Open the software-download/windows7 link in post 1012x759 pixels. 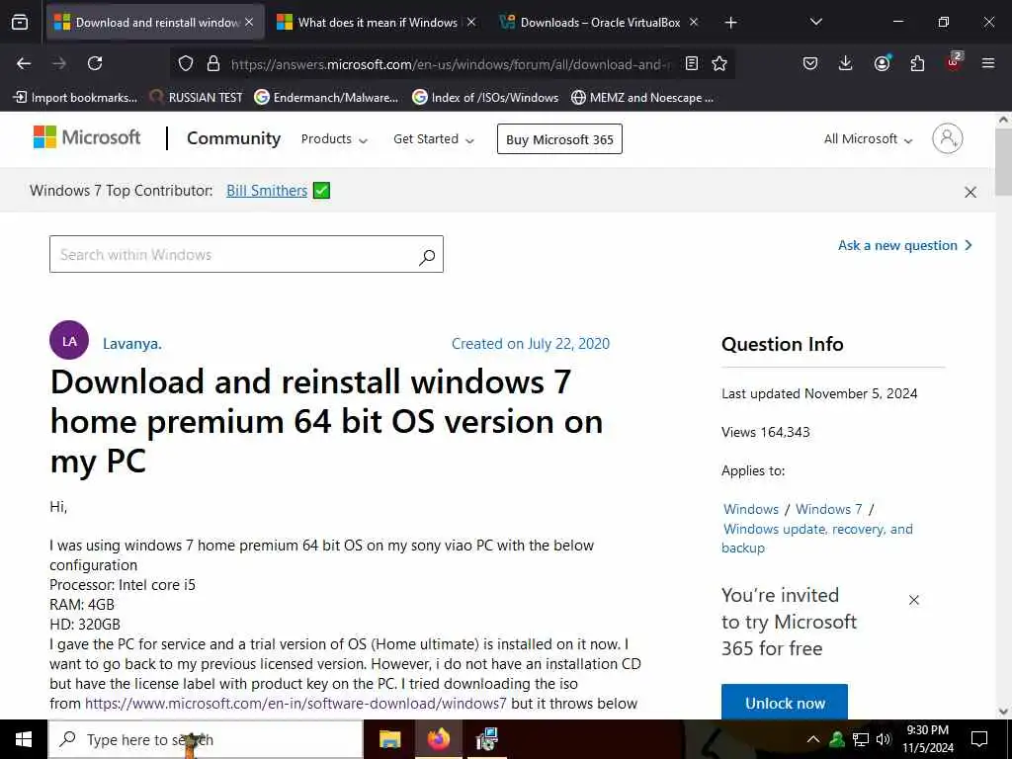coord(295,704)
